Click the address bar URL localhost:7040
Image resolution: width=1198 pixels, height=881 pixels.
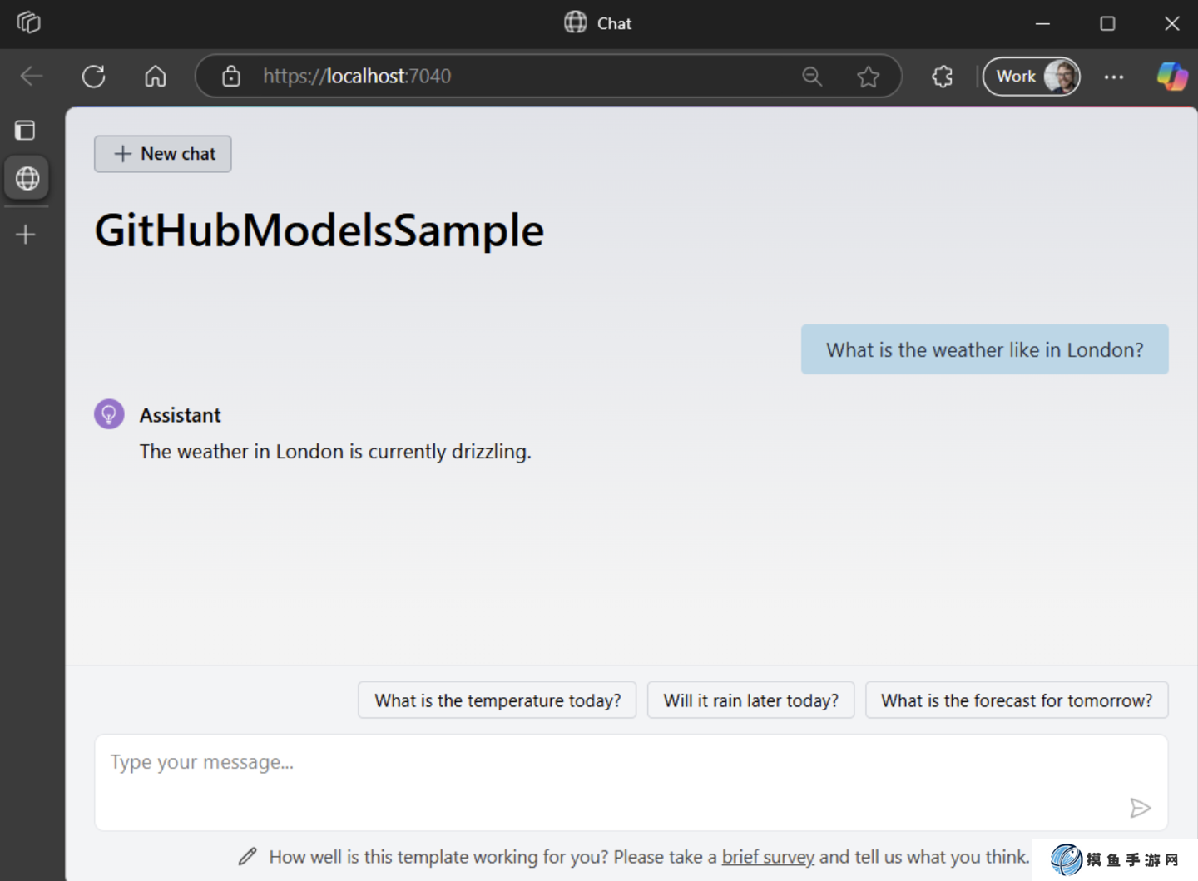(x=357, y=77)
